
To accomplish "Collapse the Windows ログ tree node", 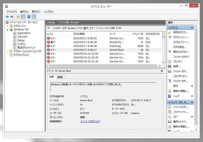I will (x=7, y=30).
